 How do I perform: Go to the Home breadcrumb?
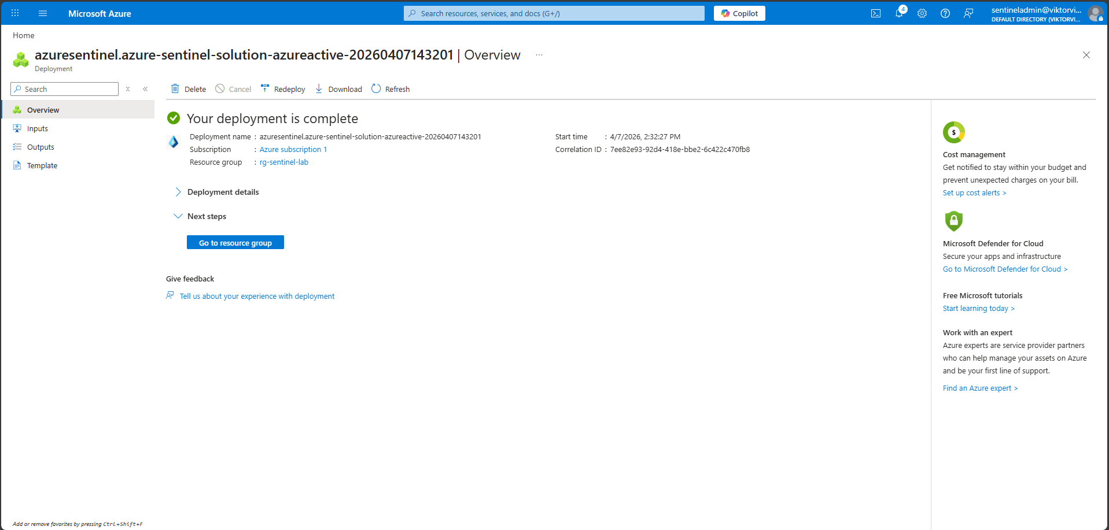(24, 35)
